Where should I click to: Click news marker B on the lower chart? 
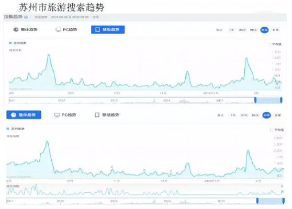(144, 170)
